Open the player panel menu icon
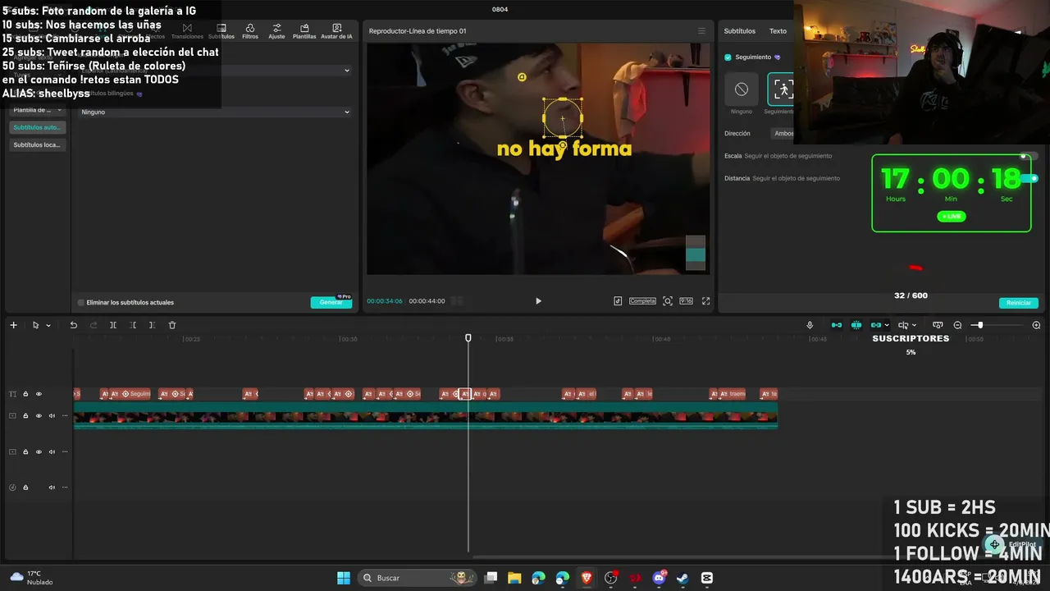Screen dimensions: 1050x591 coord(701,31)
